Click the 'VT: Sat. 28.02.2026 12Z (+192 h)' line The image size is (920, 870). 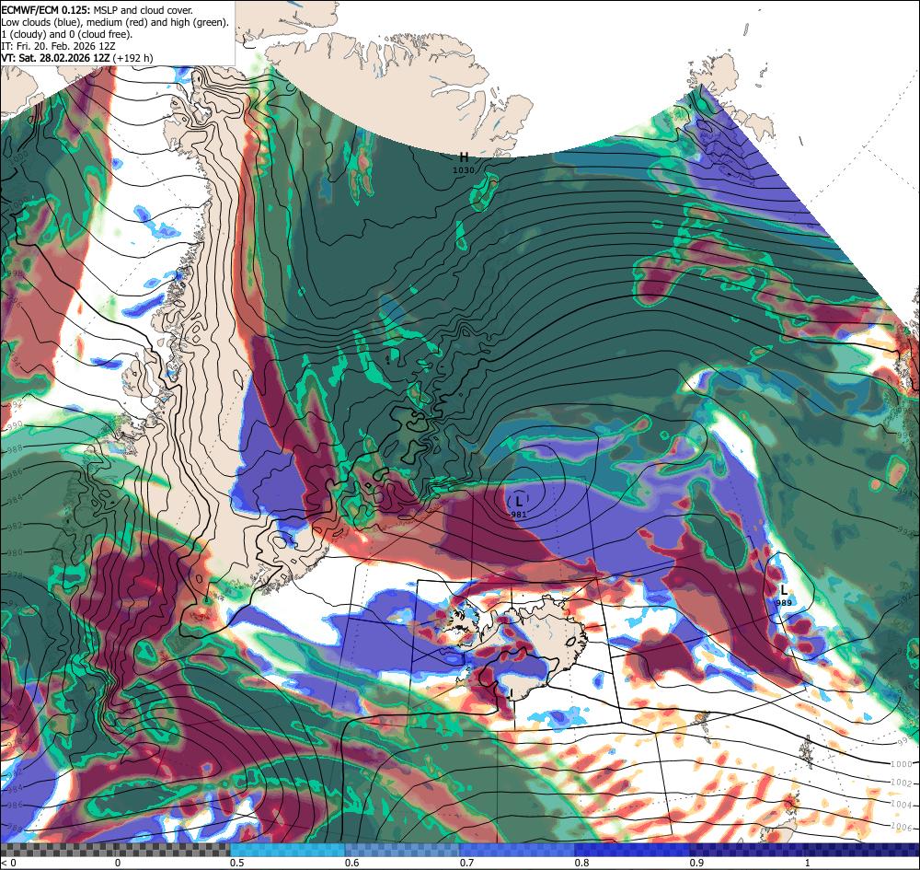[77, 57]
